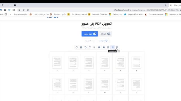
Task: Click the sort order pages icon
Action: [x=94, y=47]
